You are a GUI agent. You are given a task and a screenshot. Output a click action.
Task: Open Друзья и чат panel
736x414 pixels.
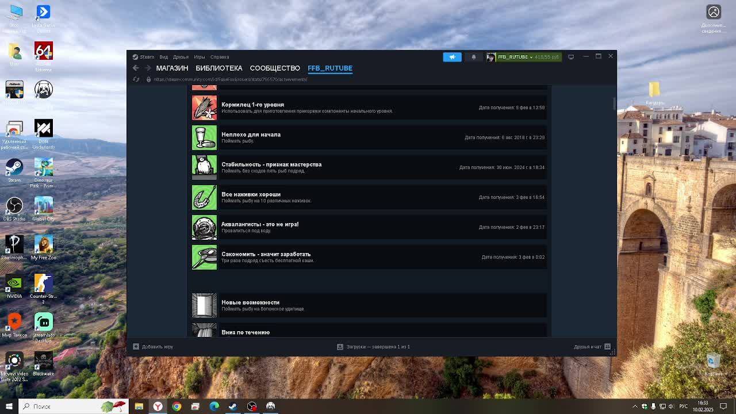pos(592,347)
